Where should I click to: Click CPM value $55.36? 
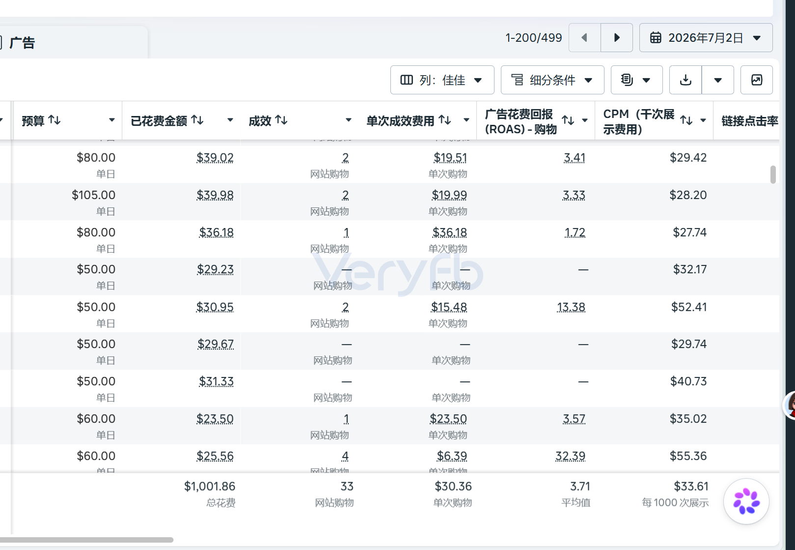coord(688,456)
